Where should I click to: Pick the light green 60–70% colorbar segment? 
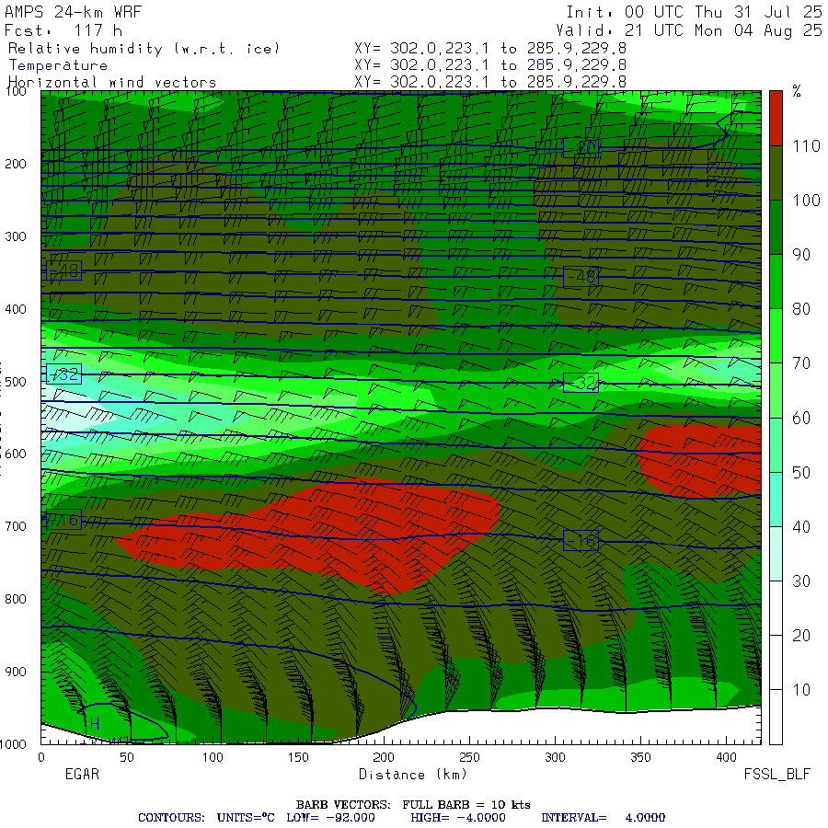776,391
